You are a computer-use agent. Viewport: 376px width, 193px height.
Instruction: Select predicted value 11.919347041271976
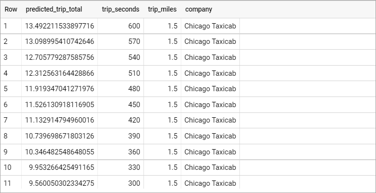[x=59, y=89]
